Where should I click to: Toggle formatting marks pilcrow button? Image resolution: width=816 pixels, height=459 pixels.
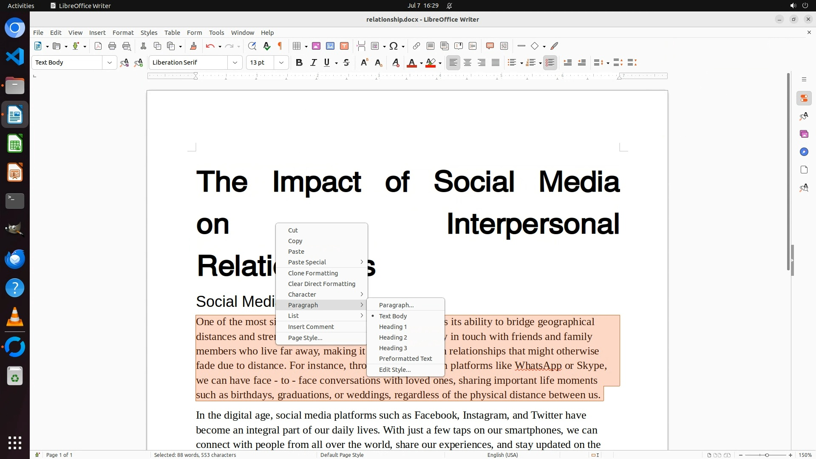tap(280, 46)
